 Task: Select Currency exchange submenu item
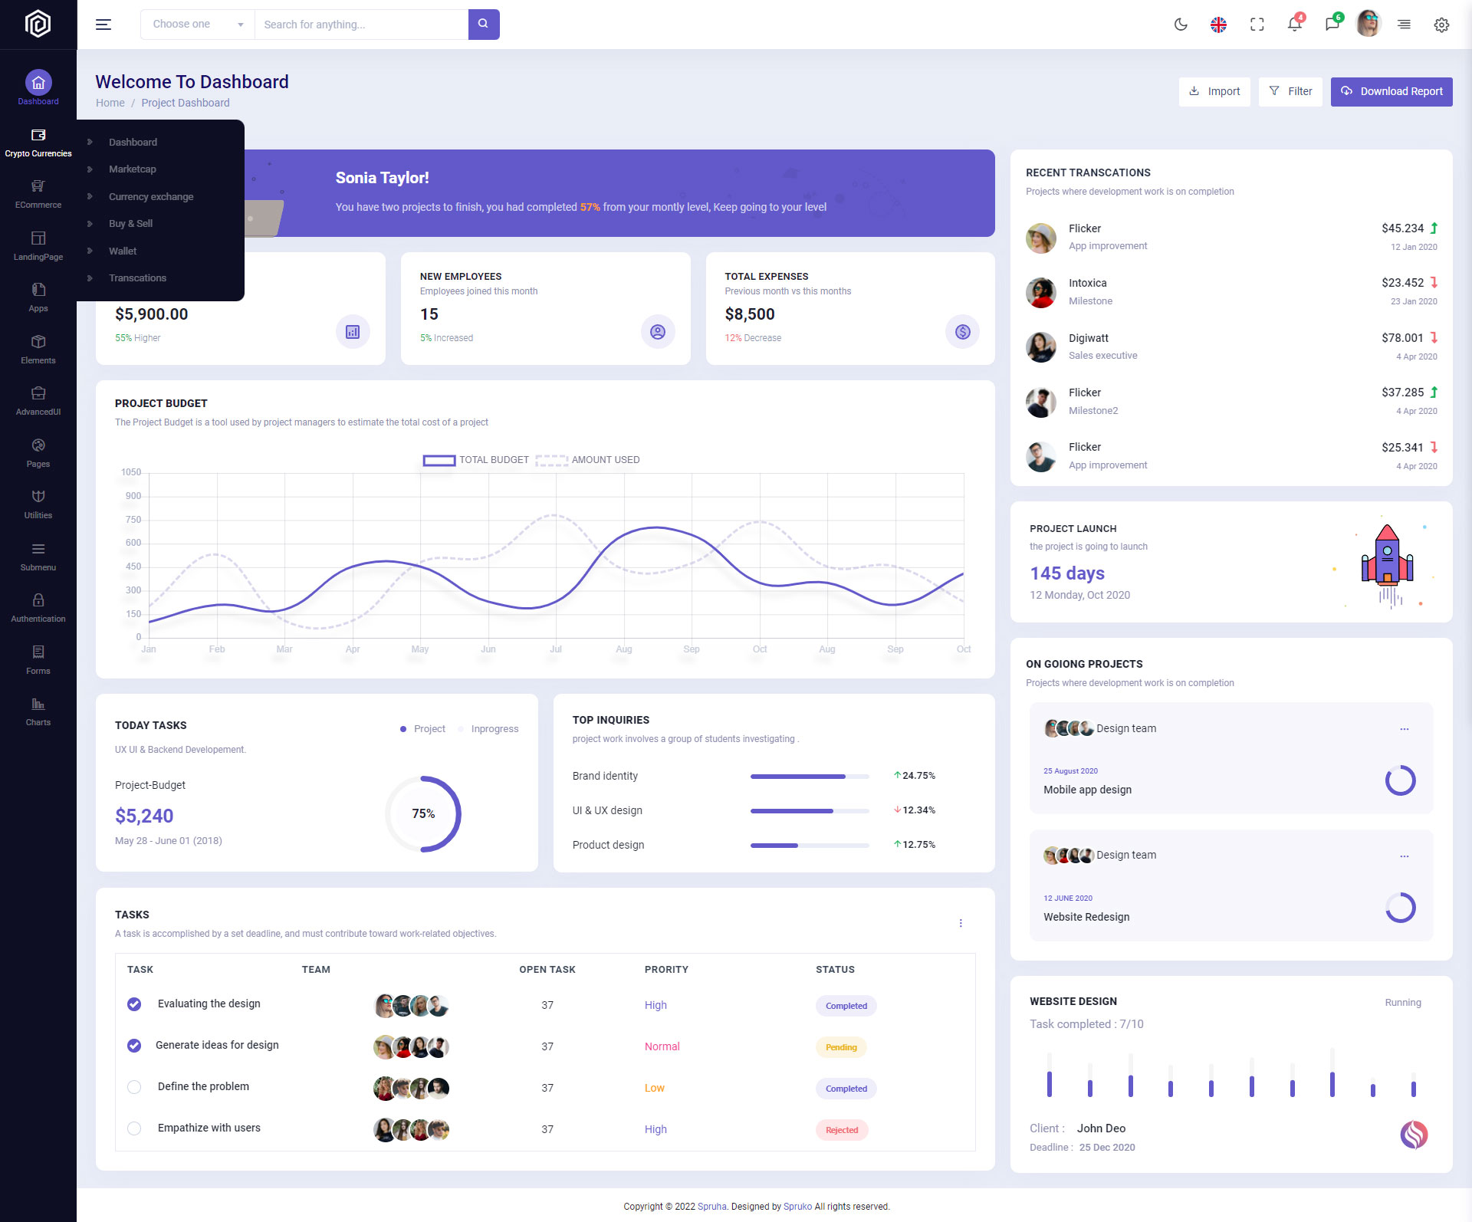151,197
